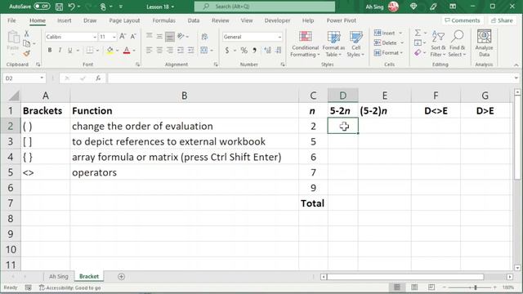Open Cell Styles gallery
Viewport: 523px width, 294px height.
(x=356, y=43)
